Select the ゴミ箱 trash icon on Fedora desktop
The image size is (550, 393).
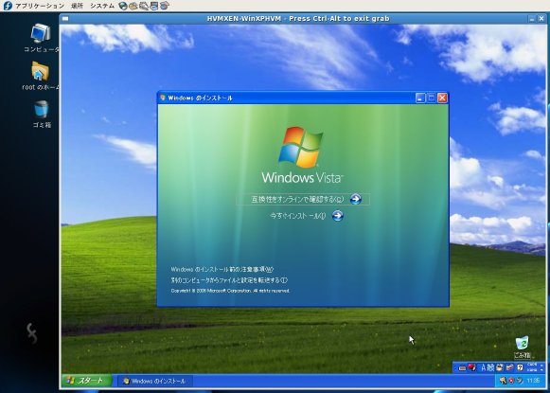(42, 115)
